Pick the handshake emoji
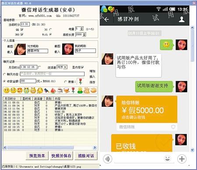The width and height of the screenshot is (197, 170). click(93, 90)
